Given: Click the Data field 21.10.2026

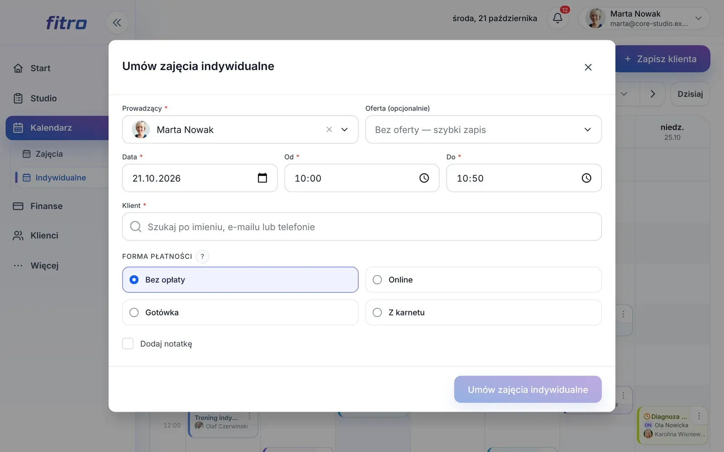Looking at the screenshot, I should (x=200, y=178).
